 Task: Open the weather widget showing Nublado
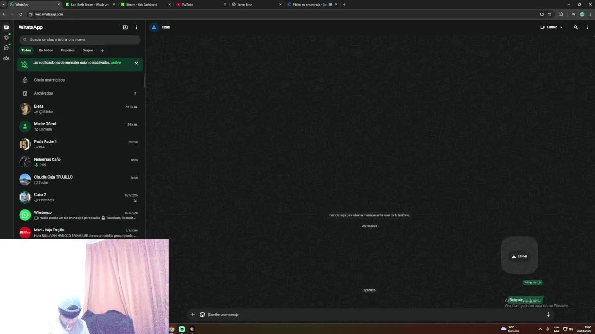point(509,329)
